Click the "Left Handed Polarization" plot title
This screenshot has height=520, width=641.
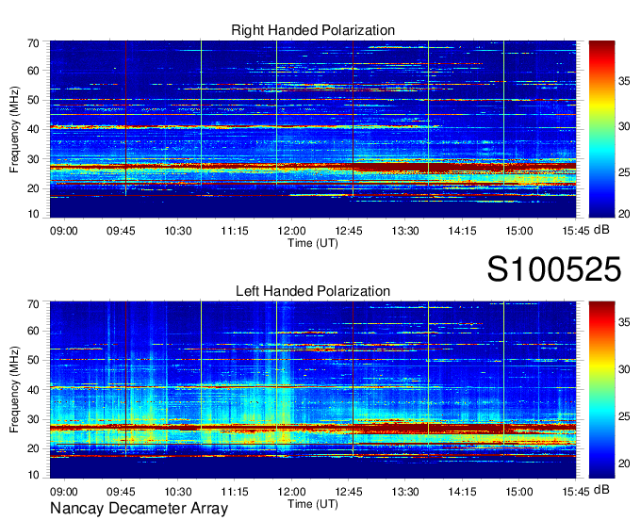313,291
